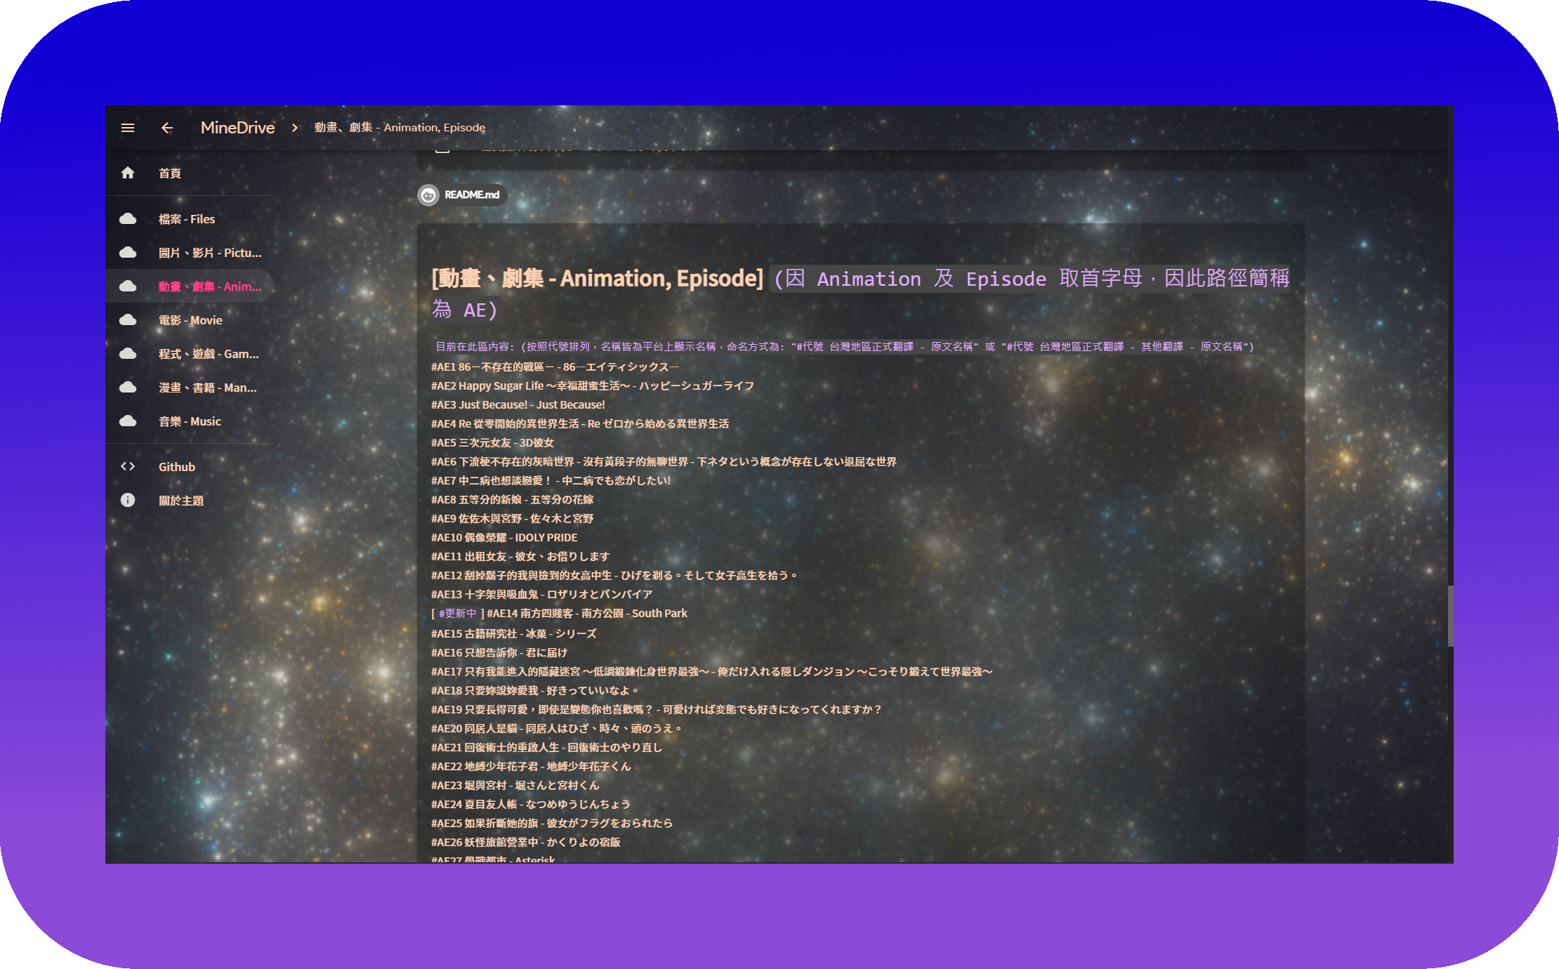This screenshot has height=969, width=1559.
Task: Click the 首頁 home menu label
Action: [170, 173]
